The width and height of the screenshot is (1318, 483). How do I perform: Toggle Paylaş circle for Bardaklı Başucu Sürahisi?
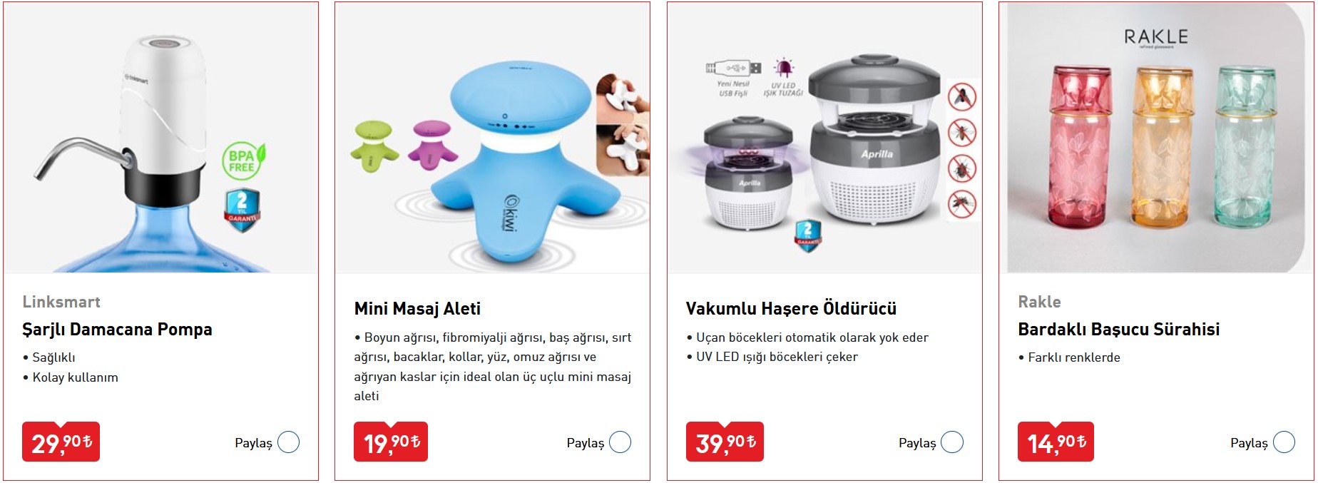click(1284, 442)
